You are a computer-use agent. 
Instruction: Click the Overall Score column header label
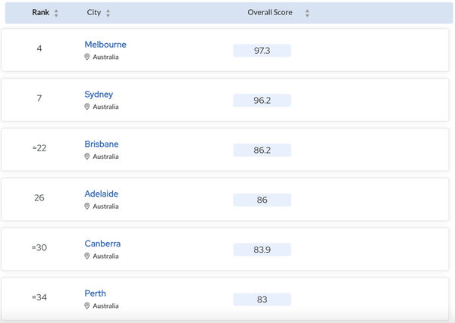[x=270, y=13]
